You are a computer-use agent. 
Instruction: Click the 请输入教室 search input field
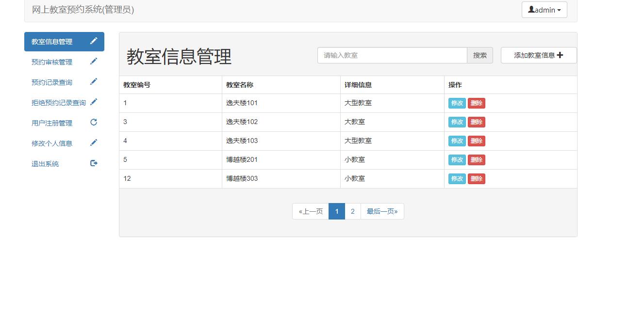click(x=391, y=55)
